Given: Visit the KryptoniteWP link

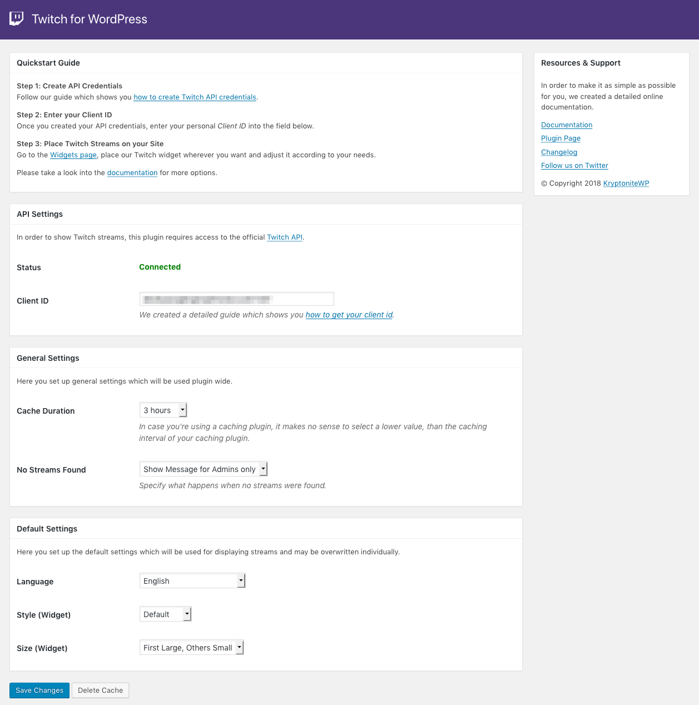Looking at the screenshot, I should pos(626,183).
